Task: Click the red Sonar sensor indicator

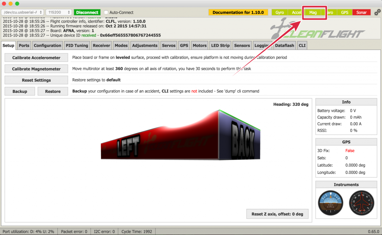Action: coord(361,12)
